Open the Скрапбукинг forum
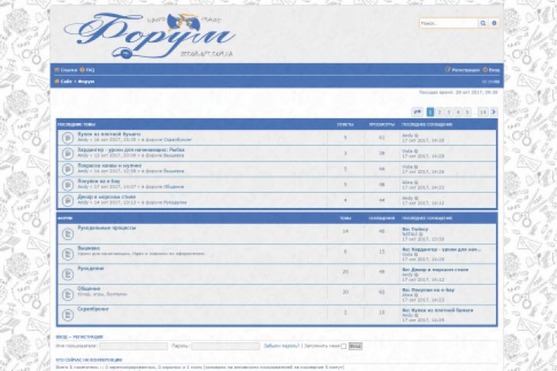 click(x=93, y=308)
